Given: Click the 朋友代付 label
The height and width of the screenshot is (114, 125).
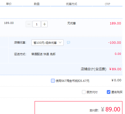Looking at the screenshot, I should click(92, 92).
